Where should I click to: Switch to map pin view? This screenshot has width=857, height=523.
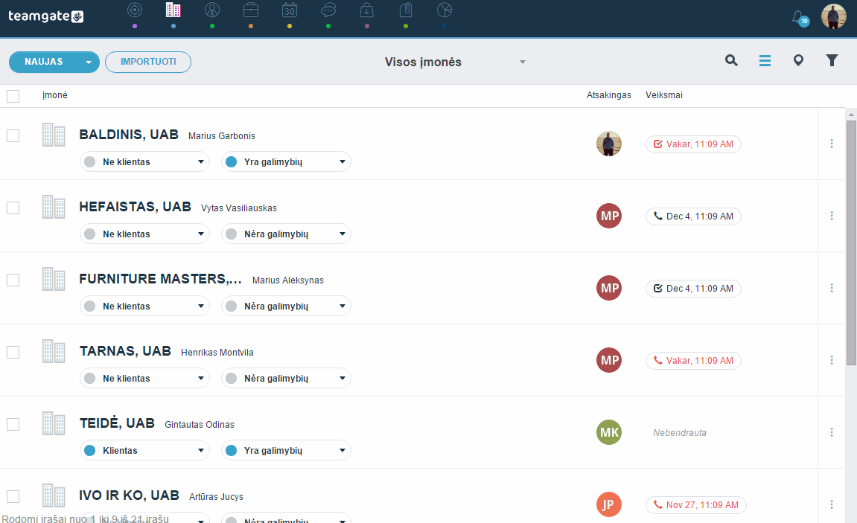click(798, 60)
